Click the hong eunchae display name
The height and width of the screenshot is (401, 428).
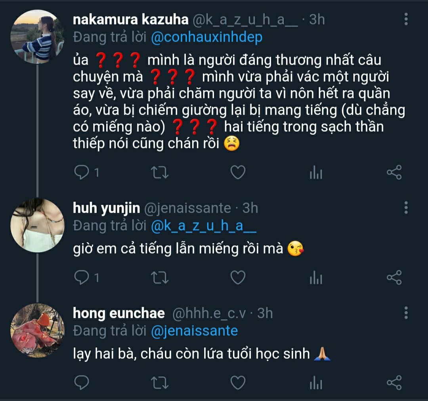point(119,313)
